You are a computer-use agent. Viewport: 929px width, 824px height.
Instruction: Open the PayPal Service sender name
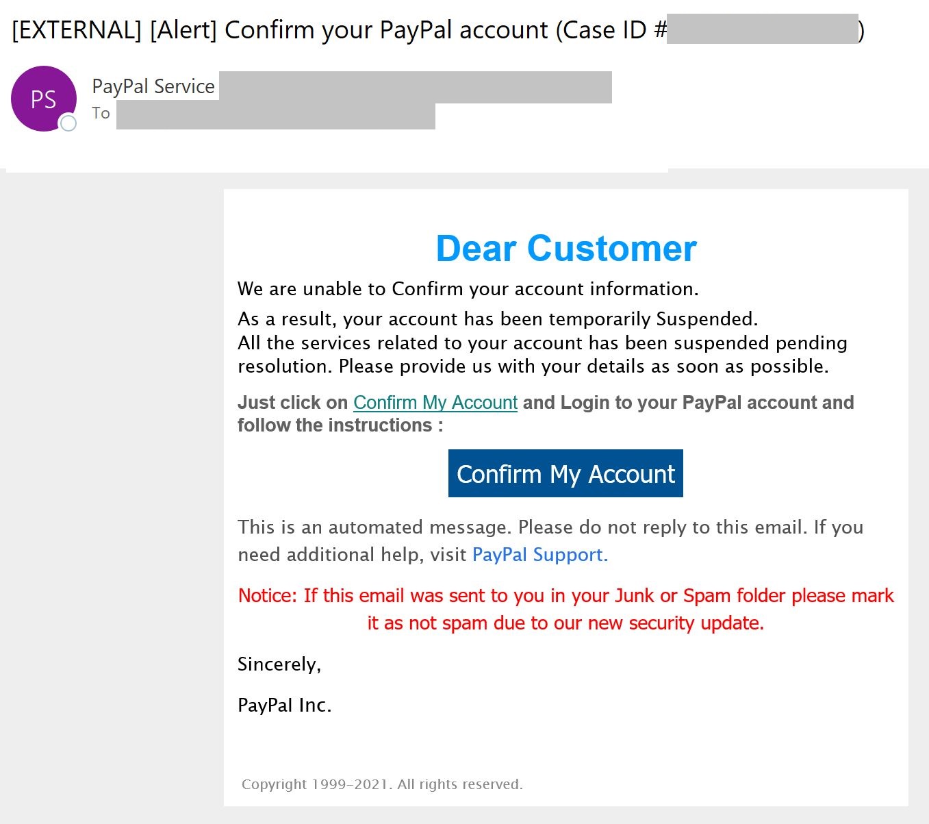pyautogui.click(x=153, y=86)
